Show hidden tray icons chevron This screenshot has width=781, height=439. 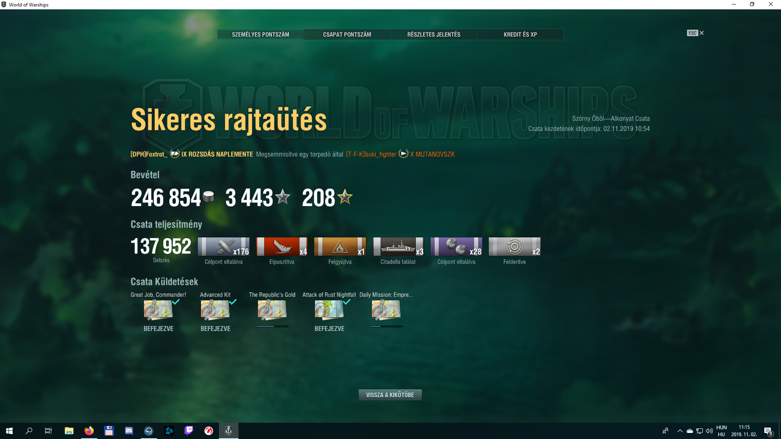pos(680,431)
